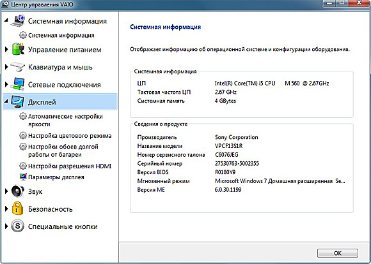The height and width of the screenshot is (264, 371).
Task: Click the serial number value 27530763-5002355
Action: pyautogui.click(x=237, y=163)
